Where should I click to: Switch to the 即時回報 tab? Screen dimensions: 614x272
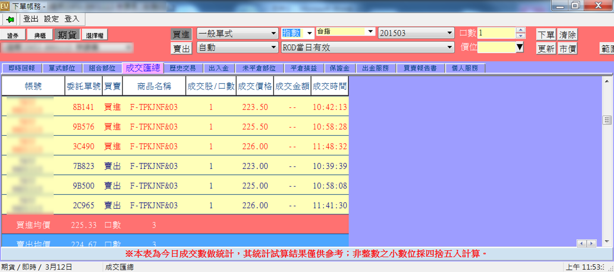tap(22, 68)
